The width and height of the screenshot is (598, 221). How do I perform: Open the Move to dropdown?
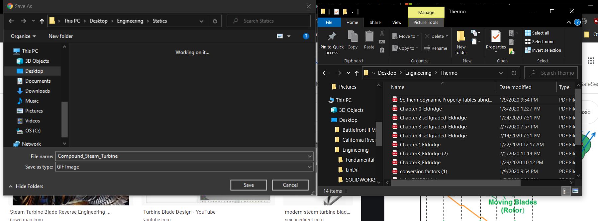point(406,36)
